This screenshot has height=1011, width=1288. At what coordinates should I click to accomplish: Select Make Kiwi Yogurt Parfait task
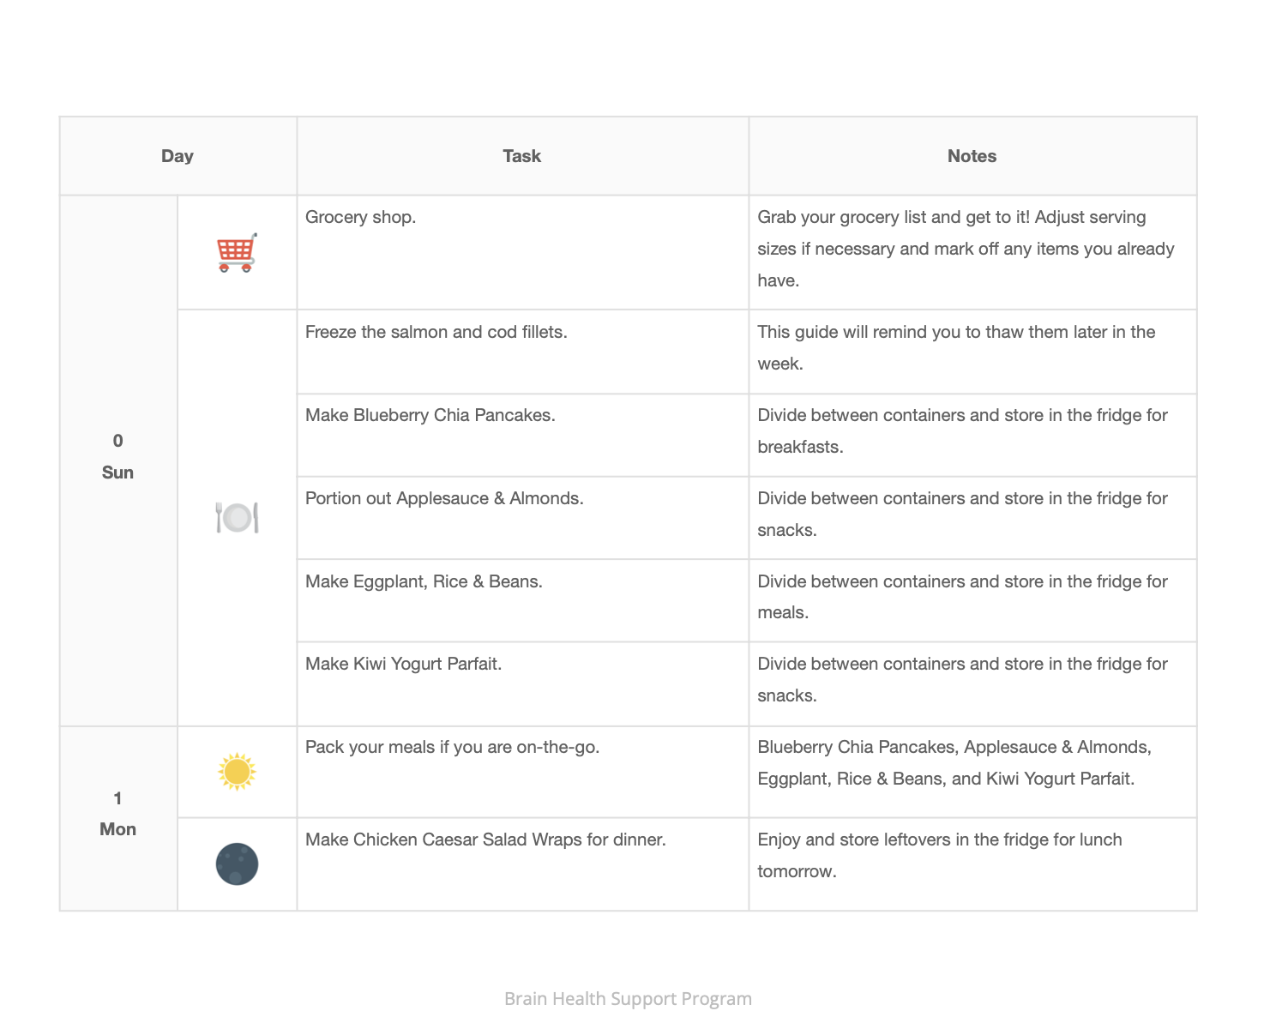[403, 664]
